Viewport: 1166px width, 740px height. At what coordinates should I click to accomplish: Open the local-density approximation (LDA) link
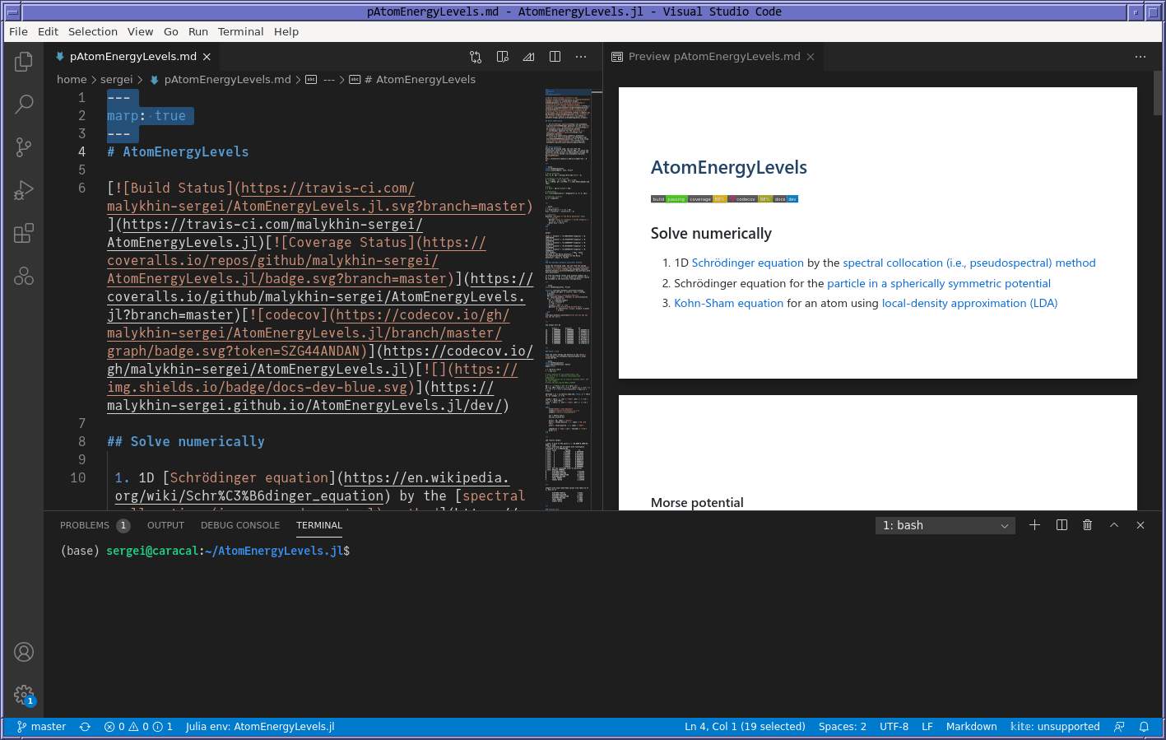coord(969,303)
